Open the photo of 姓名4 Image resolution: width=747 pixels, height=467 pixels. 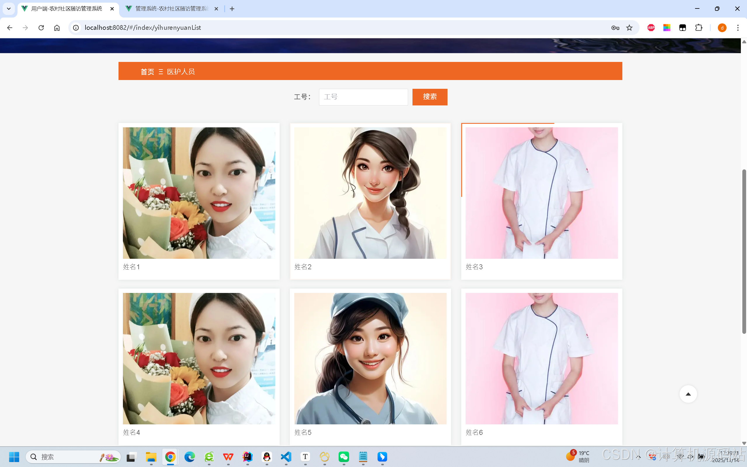tap(199, 359)
